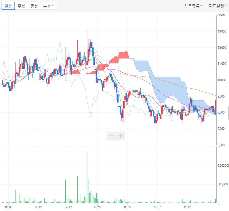The image size is (229, 211).
Task: Zoom out the chart with minus button
Action: 111,136
